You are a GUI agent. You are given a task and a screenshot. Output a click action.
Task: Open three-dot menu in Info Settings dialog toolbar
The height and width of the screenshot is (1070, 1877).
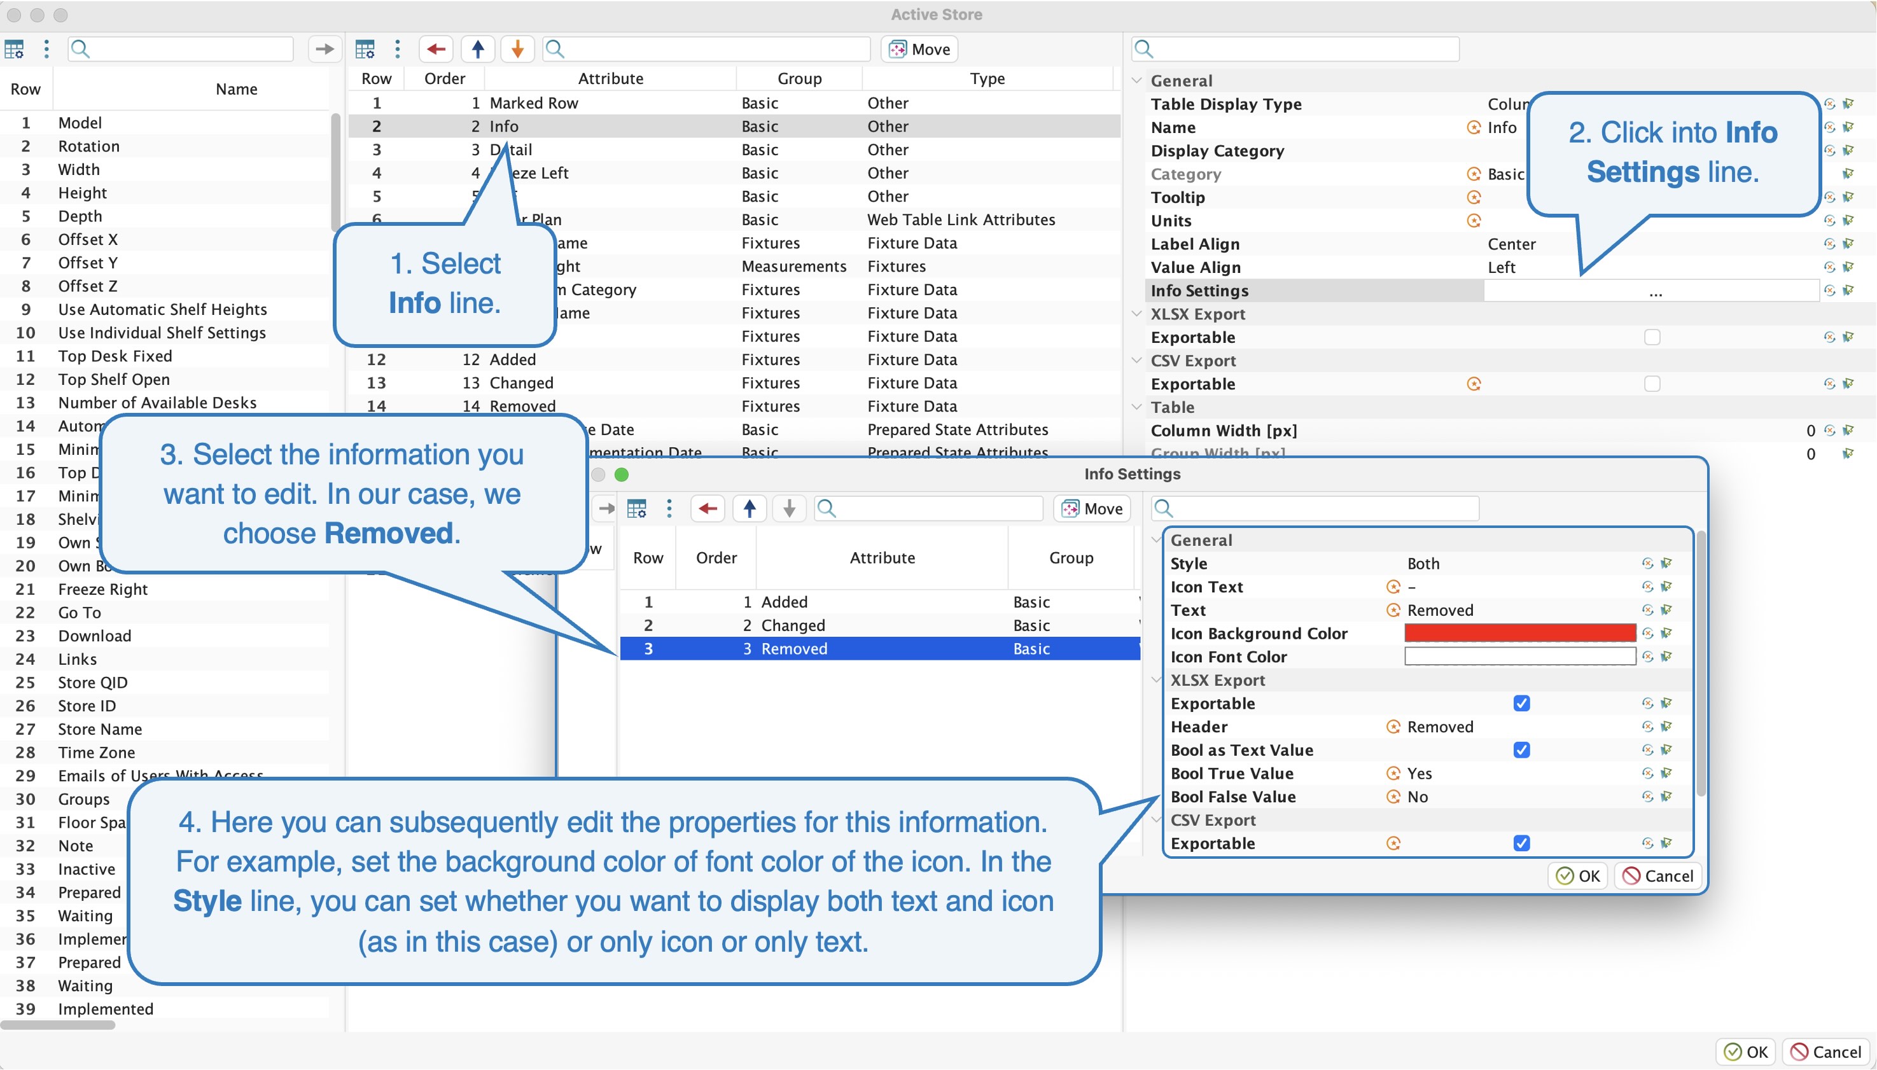[669, 508]
